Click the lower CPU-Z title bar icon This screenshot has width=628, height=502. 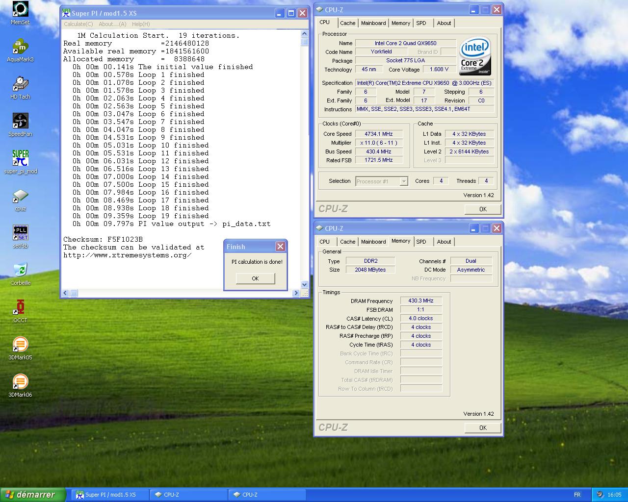(319, 228)
